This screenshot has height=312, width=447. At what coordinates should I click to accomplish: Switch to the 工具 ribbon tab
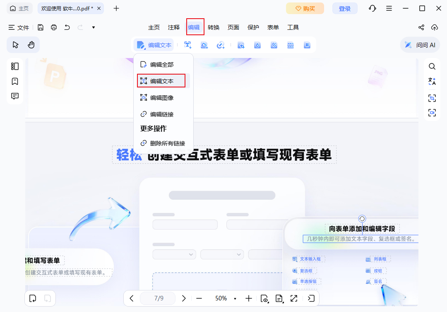coord(293,27)
